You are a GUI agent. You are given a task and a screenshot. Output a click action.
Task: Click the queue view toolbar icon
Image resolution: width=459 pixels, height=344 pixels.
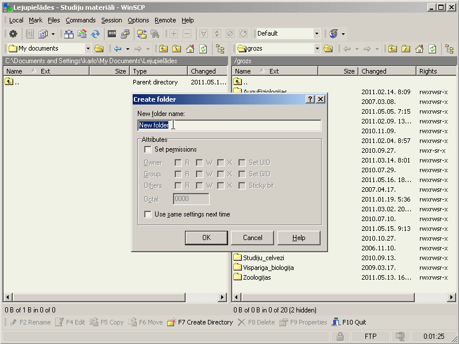tap(29, 34)
